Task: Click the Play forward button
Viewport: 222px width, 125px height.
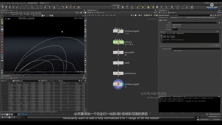Action: click(x=9, y=114)
